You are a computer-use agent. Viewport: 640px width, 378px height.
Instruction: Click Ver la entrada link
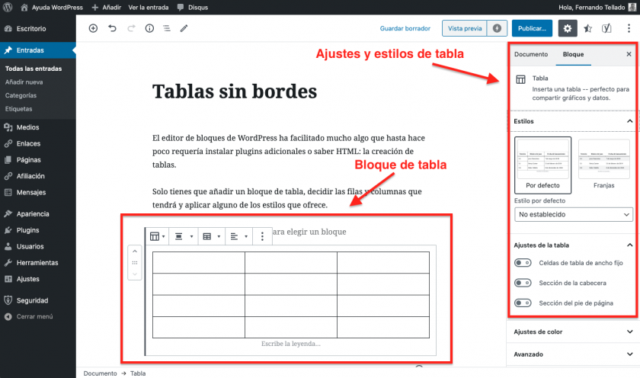click(148, 8)
